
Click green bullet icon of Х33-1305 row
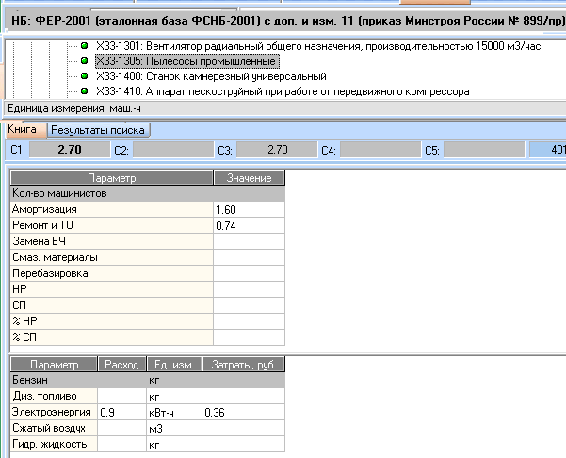point(84,61)
